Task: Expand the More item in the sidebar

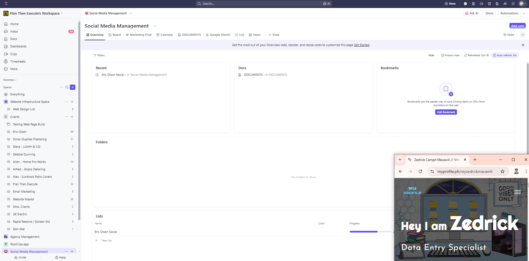Action: (x=14, y=69)
